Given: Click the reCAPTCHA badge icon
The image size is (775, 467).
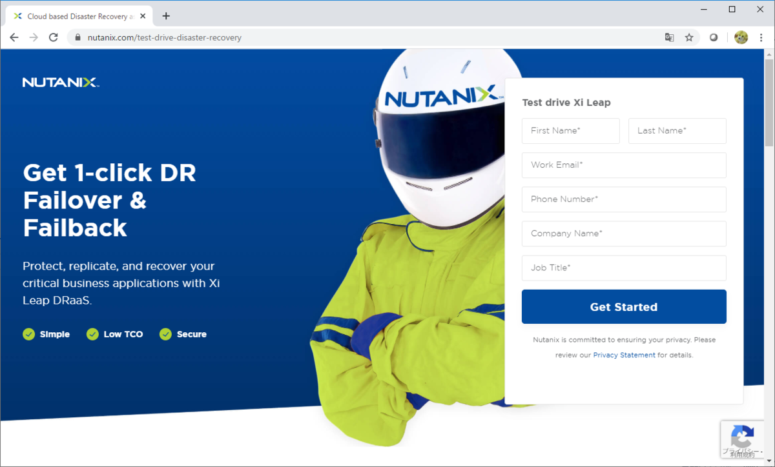Looking at the screenshot, I should tap(743, 436).
